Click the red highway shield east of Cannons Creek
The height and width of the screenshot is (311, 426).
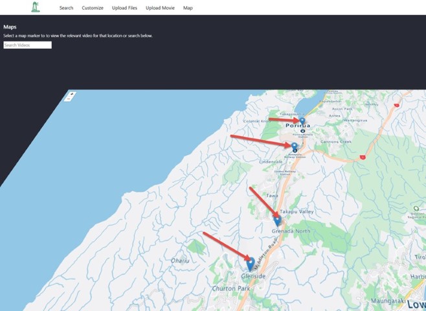(x=364, y=157)
